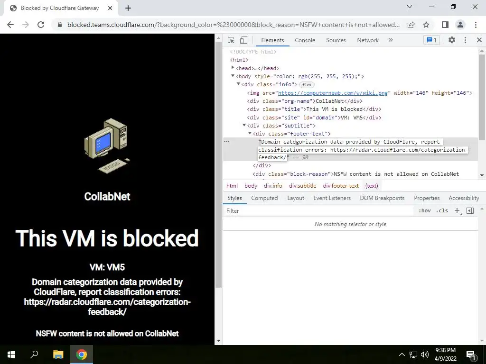Open DevTools customize three-dot menu
The width and height of the screenshot is (486, 364).
pyautogui.click(x=465, y=40)
